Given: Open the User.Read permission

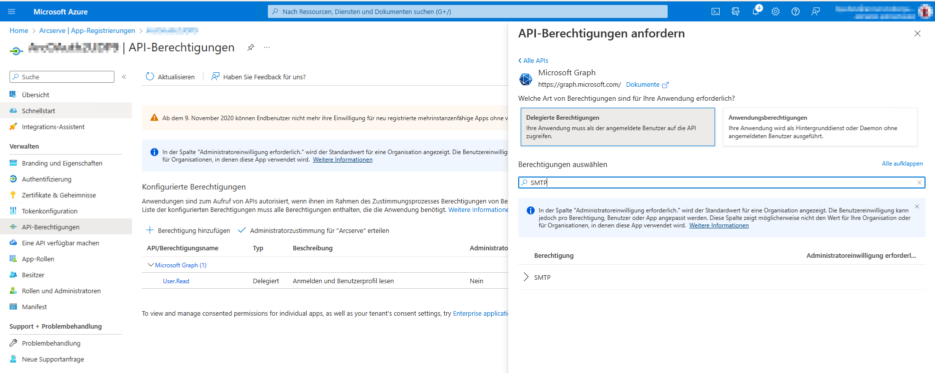Looking at the screenshot, I should 176,281.
